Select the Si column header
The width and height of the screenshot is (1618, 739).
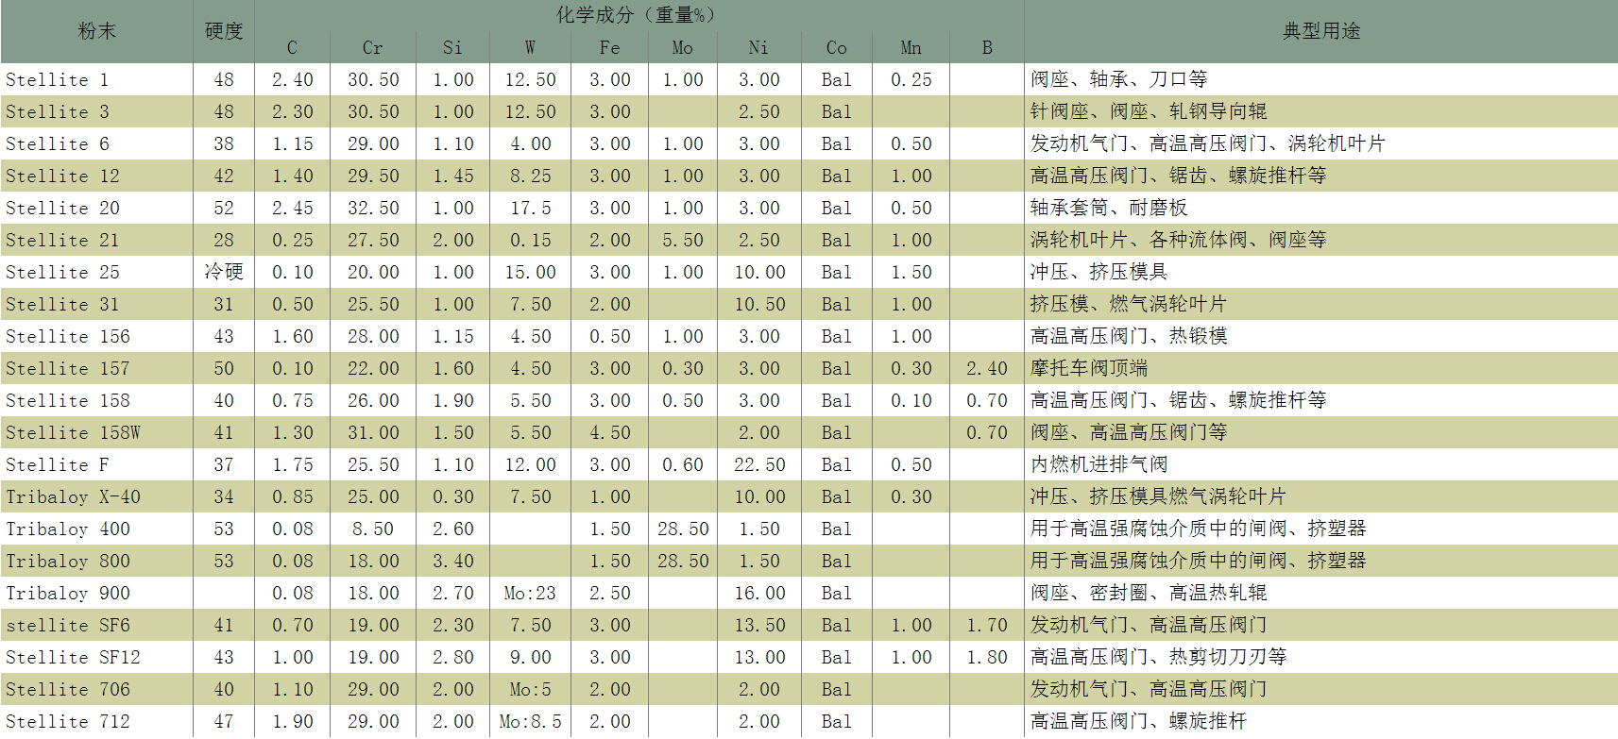[x=452, y=48]
